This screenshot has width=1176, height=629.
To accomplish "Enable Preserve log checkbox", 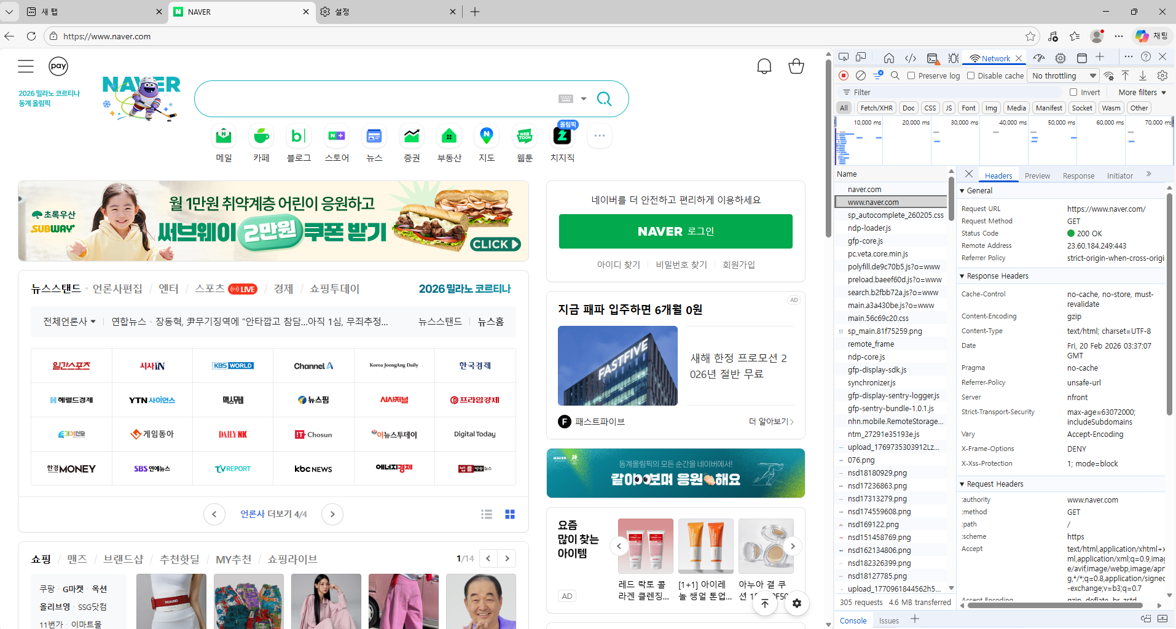I will click(911, 75).
